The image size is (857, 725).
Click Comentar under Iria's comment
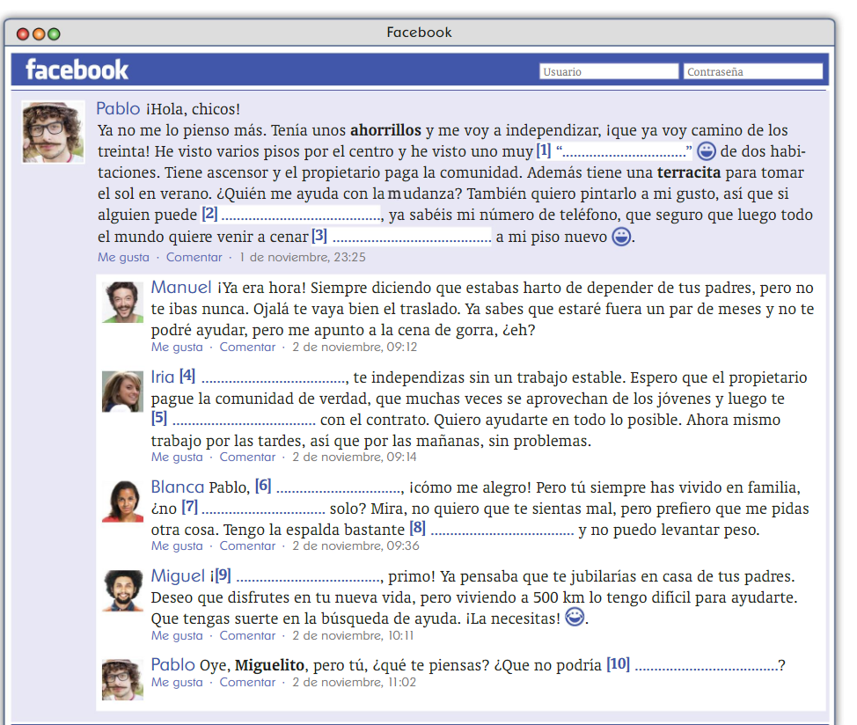click(x=247, y=457)
